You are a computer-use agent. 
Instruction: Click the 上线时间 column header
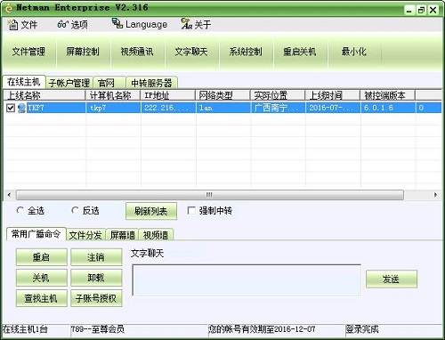coord(333,95)
